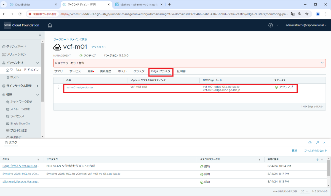Open browser profile icon
331x196 pixels.
pyautogui.click(x=318, y=14)
